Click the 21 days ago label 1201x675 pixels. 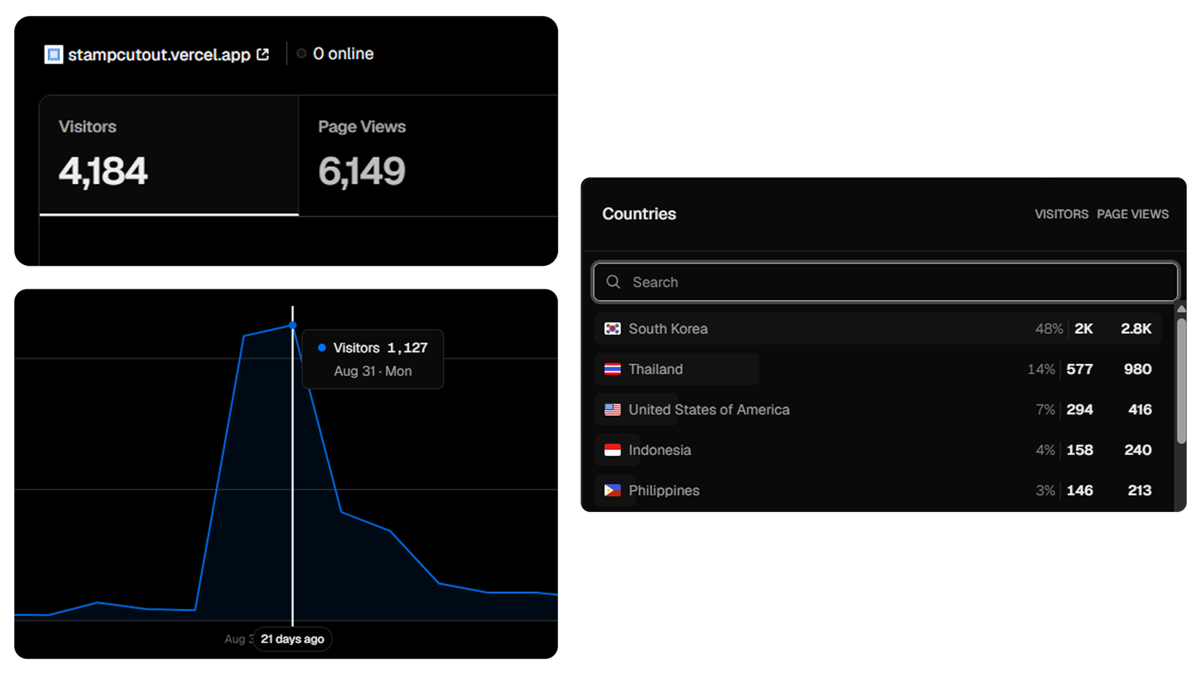[x=292, y=639]
